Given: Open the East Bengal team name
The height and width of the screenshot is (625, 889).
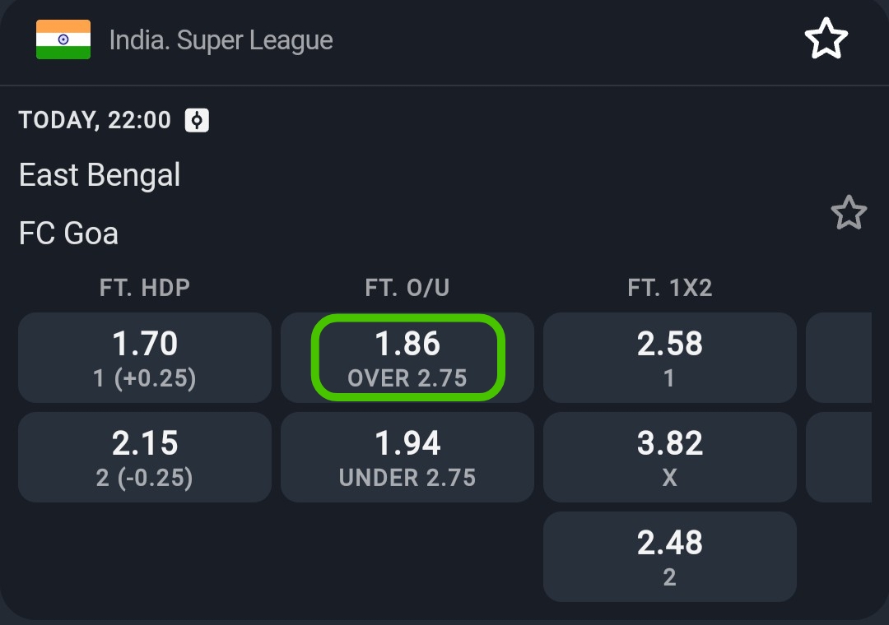Looking at the screenshot, I should pyautogui.click(x=100, y=175).
